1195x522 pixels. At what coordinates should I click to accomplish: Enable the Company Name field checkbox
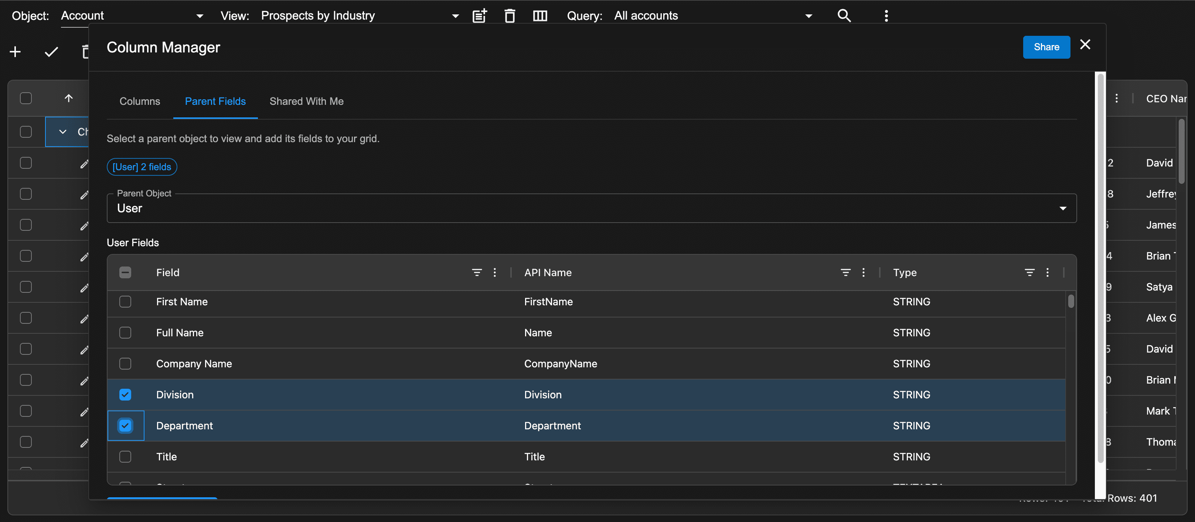[x=125, y=364]
